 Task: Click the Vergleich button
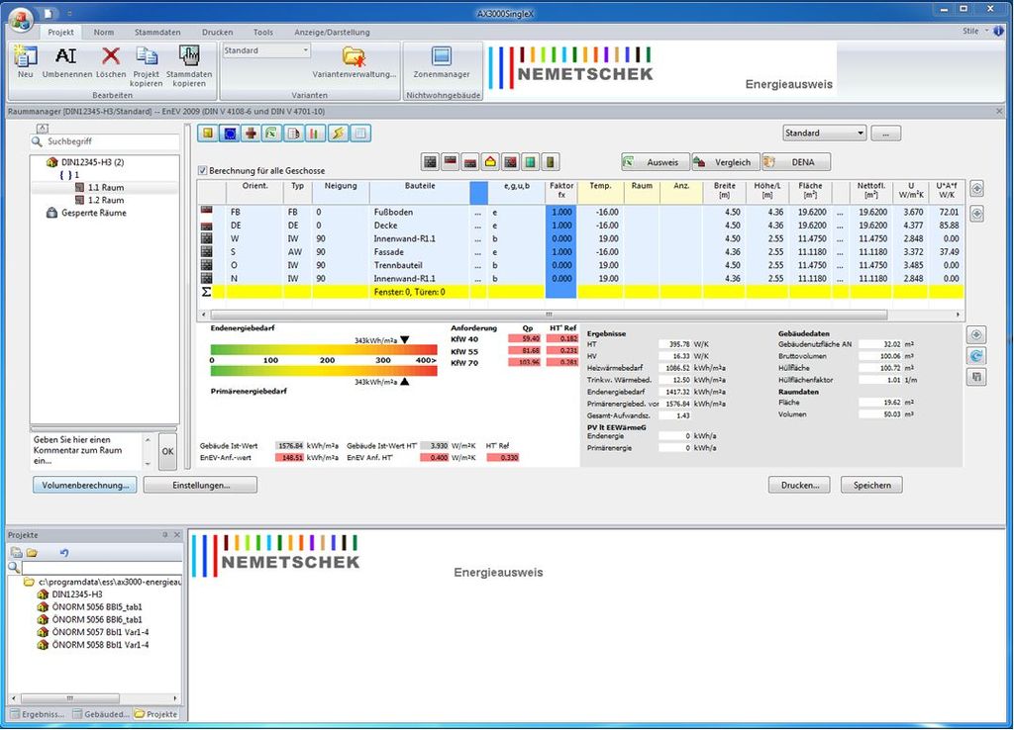coord(725,162)
